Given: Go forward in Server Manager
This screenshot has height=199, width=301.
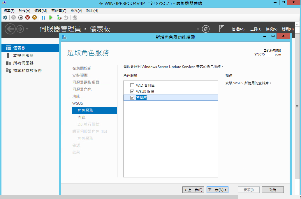Looking at the screenshot, I should click(20, 29).
